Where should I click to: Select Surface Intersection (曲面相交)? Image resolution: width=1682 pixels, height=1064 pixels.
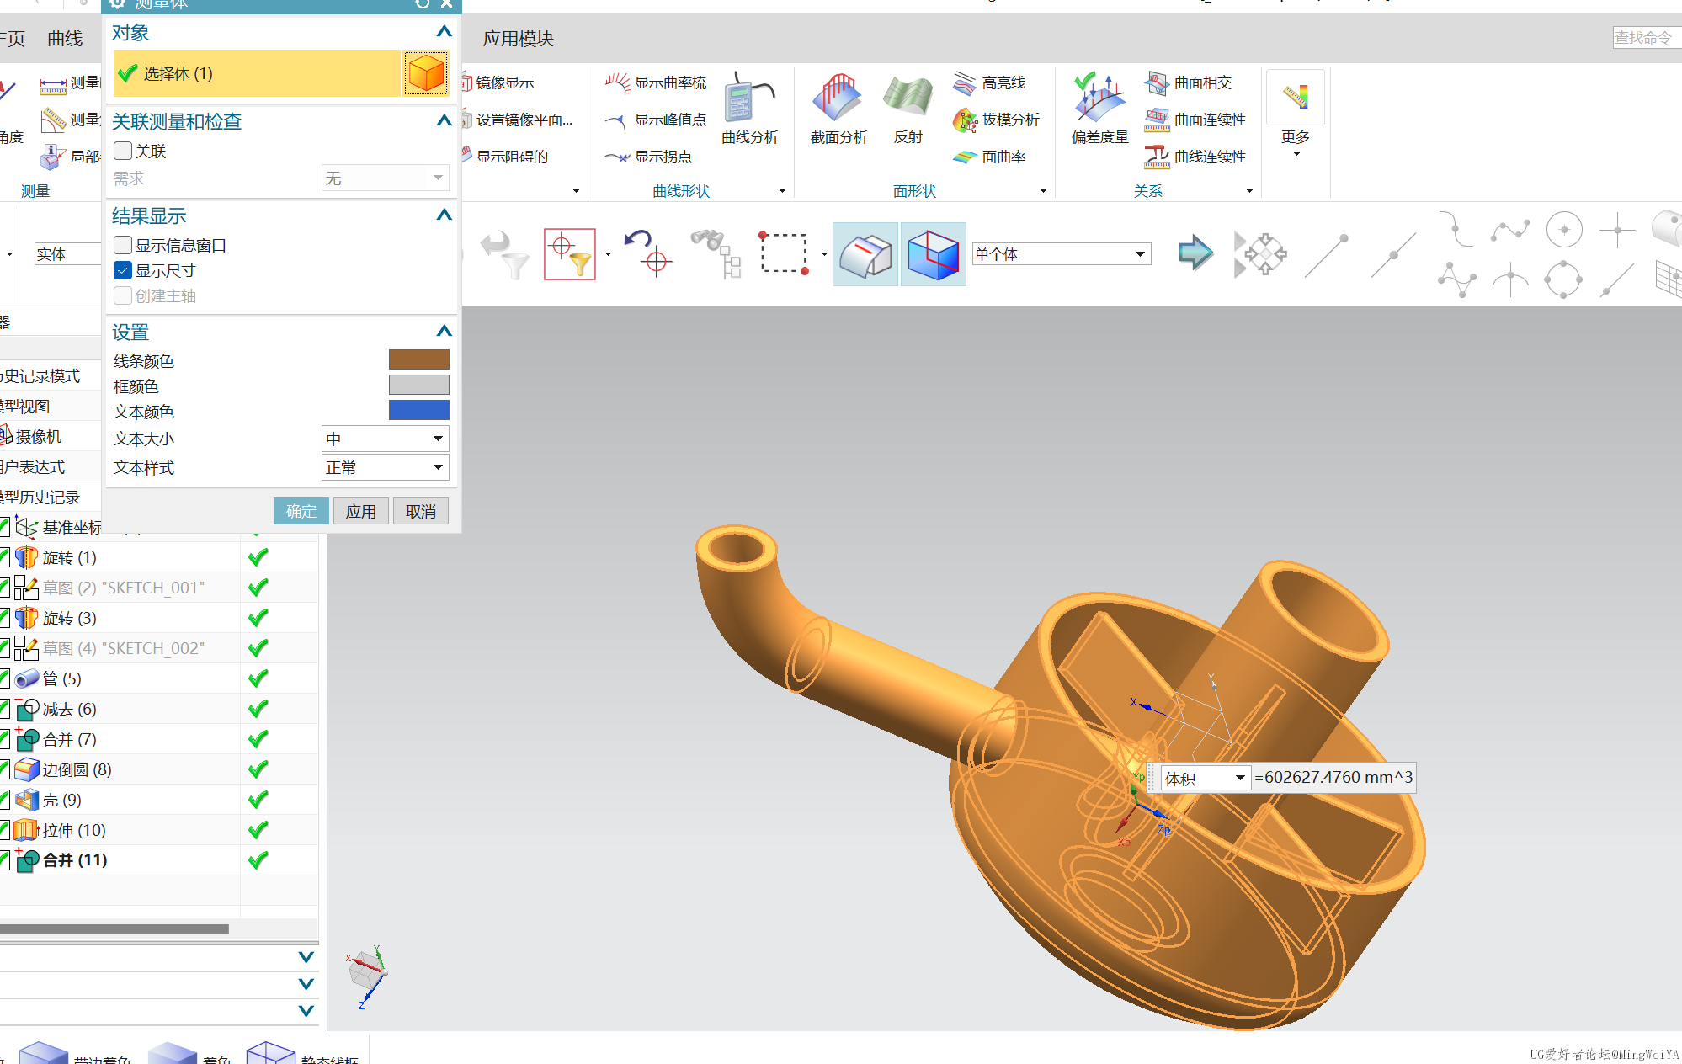(1188, 82)
